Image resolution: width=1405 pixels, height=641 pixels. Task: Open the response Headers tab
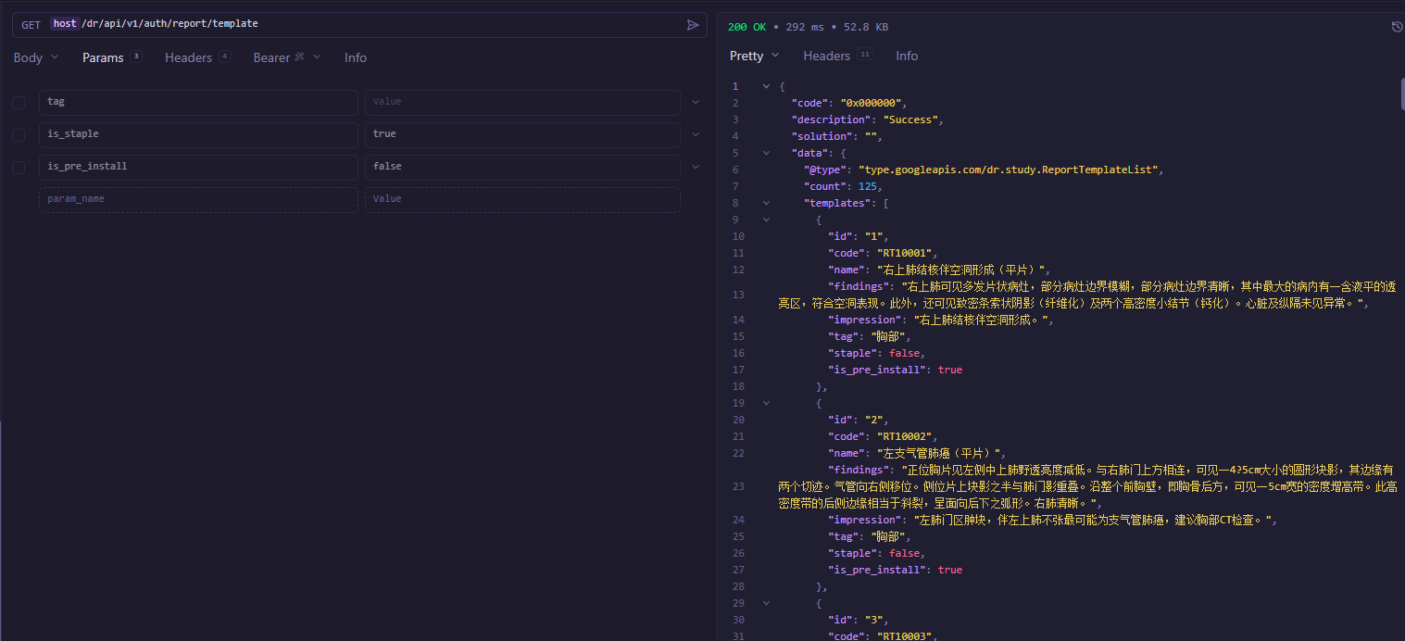[826, 56]
